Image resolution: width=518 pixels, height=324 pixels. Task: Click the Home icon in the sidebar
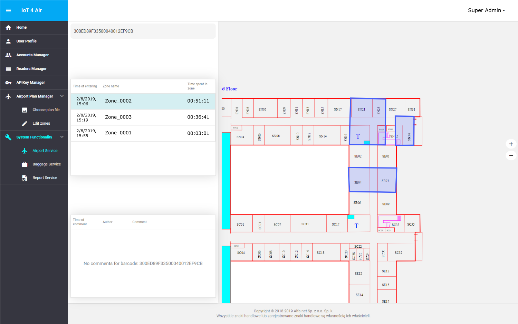8,27
